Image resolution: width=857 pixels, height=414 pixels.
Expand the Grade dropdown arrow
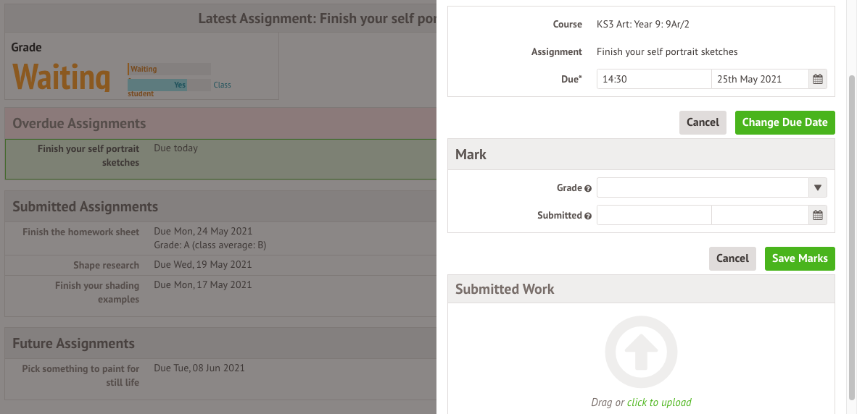tap(818, 187)
